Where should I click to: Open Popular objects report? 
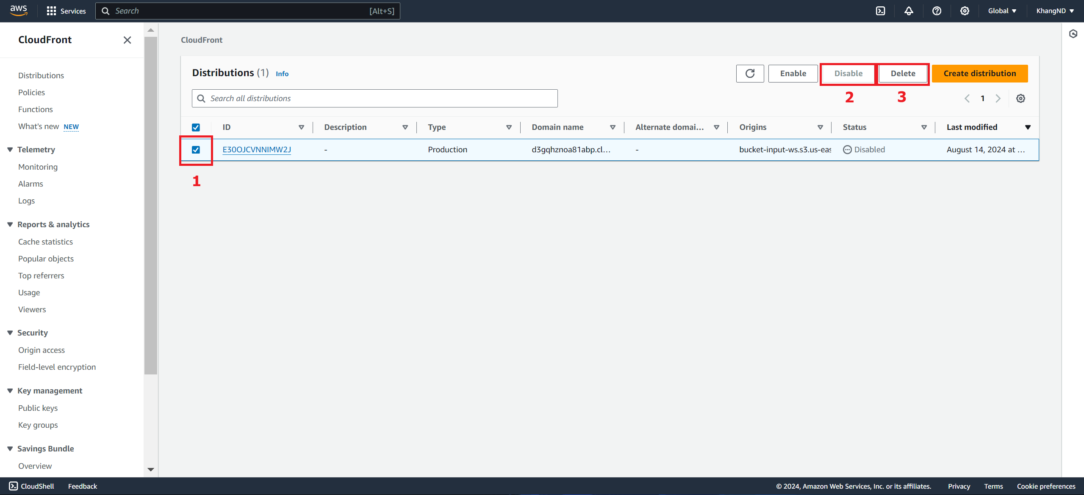pos(46,259)
